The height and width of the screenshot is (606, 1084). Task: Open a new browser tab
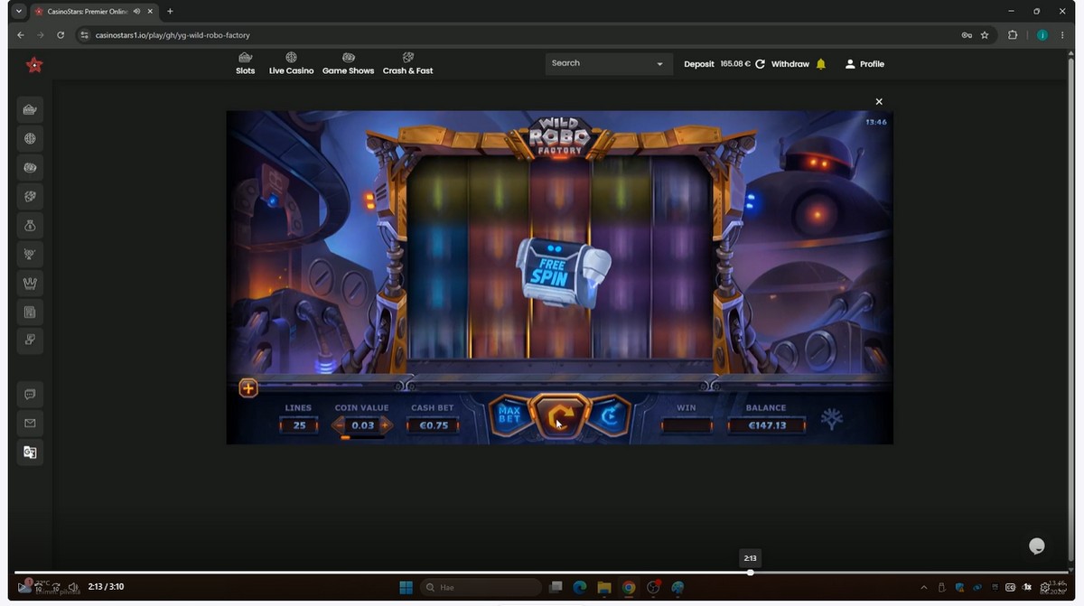pos(170,12)
